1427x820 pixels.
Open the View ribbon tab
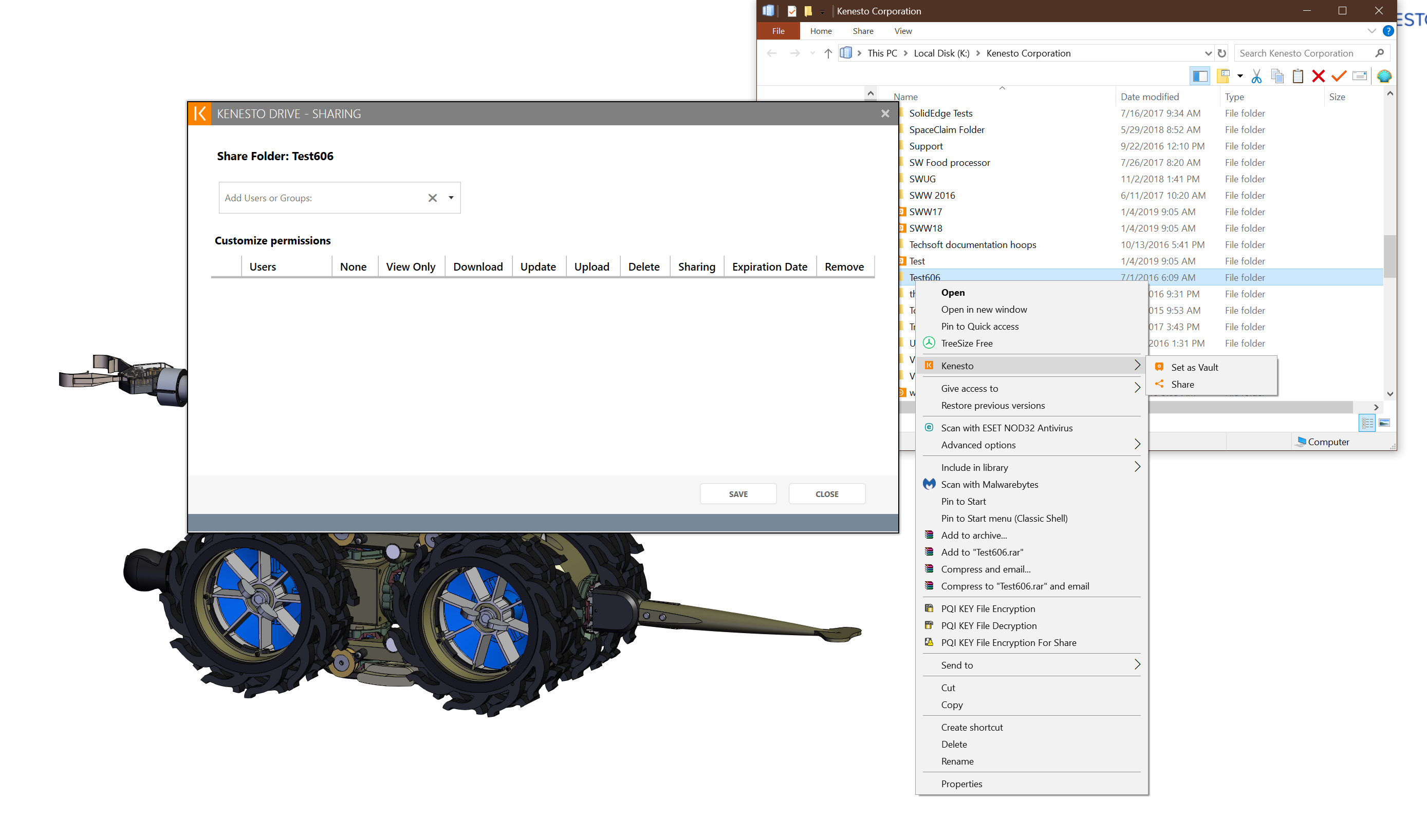coord(902,31)
